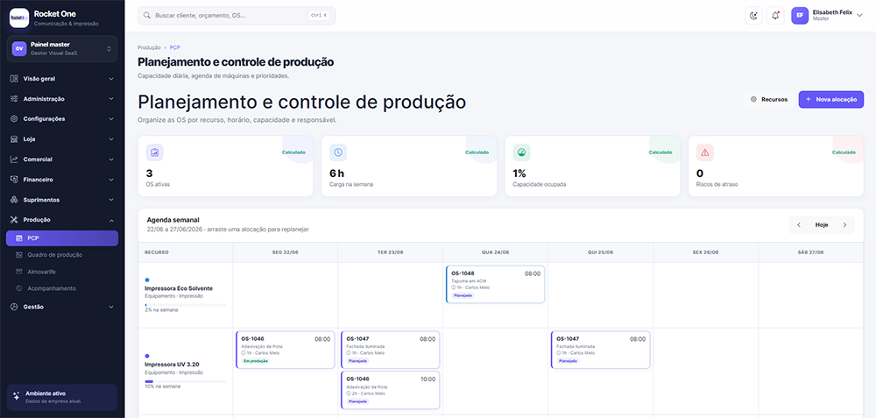Image resolution: width=876 pixels, height=418 pixels.
Task: Click the OS ativas clipboard icon
Action: tap(155, 152)
